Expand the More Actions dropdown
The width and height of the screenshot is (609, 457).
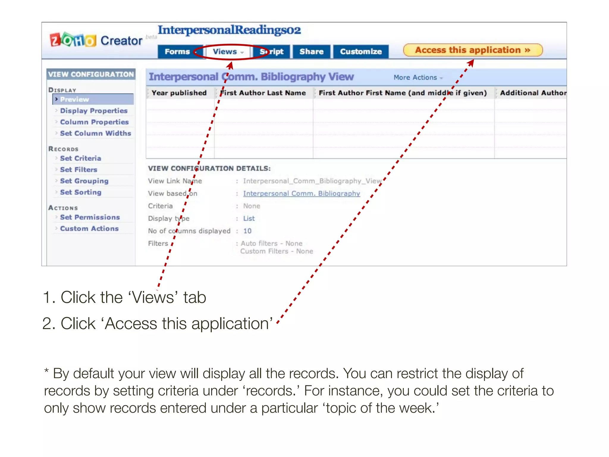click(418, 77)
